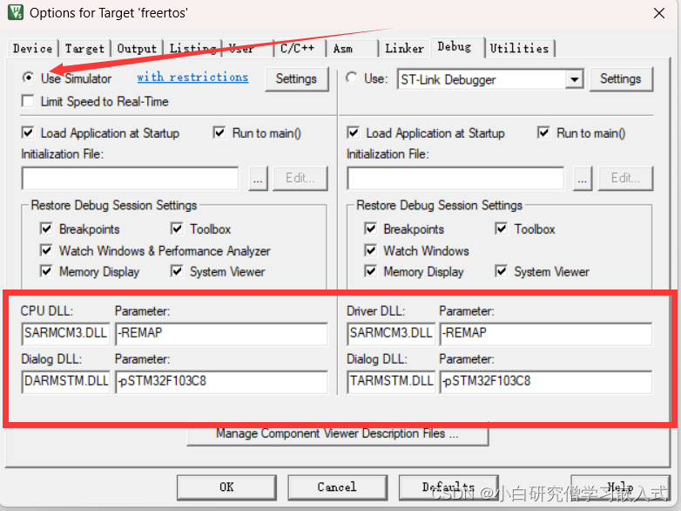Click the DARMSTM.DLL dialog DLL field

click(65, 382)
